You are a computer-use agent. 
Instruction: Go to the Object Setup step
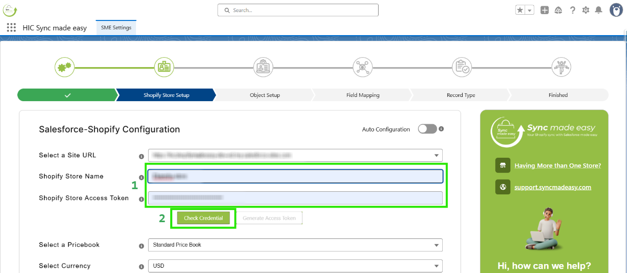point(265,95)
